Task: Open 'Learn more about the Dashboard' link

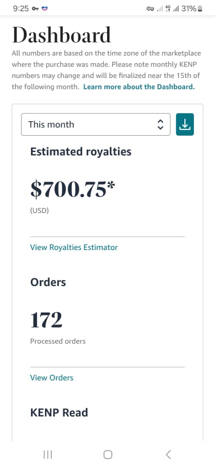Action: point(139,87)
